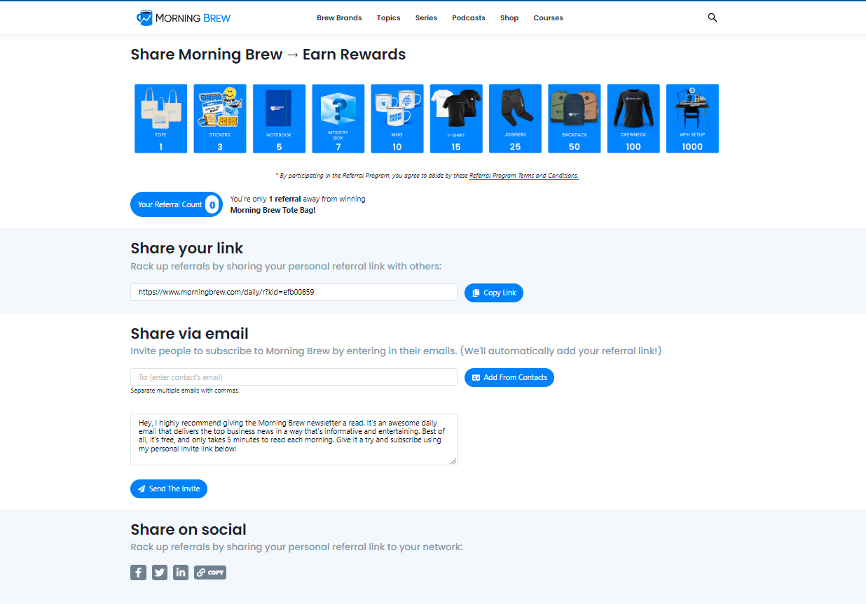866x604 pixels.
Task: Click 'Morning Brew Tote Bag!' text
Action: (x=273, y=210)
